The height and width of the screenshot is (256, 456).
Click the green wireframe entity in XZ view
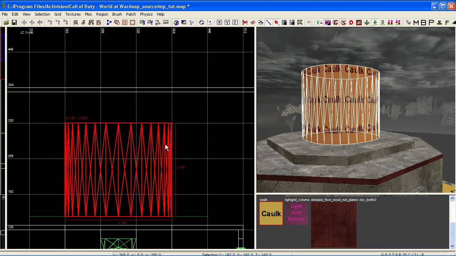[118, 244]
